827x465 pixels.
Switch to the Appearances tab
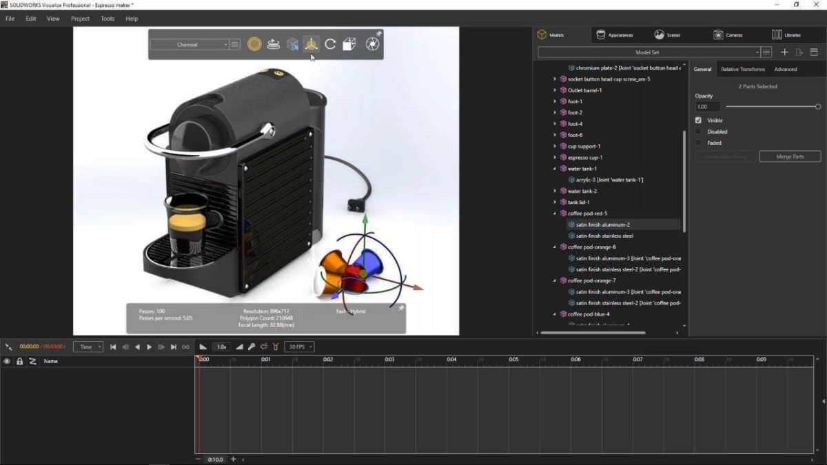[x=617, y=34]
